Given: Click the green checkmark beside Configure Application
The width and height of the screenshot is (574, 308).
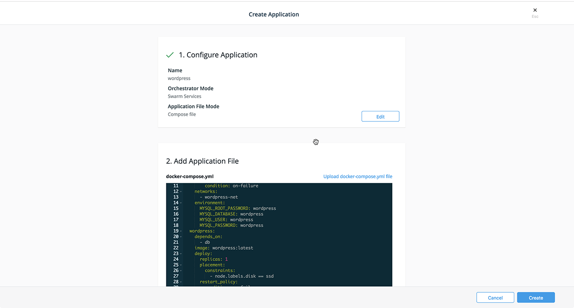Looking at the screenshot, I should click(x=170, y=55).
